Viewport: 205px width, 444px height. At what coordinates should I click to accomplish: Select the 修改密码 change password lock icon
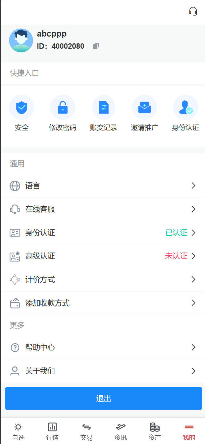pyautogui.click(x=63, y=107)
